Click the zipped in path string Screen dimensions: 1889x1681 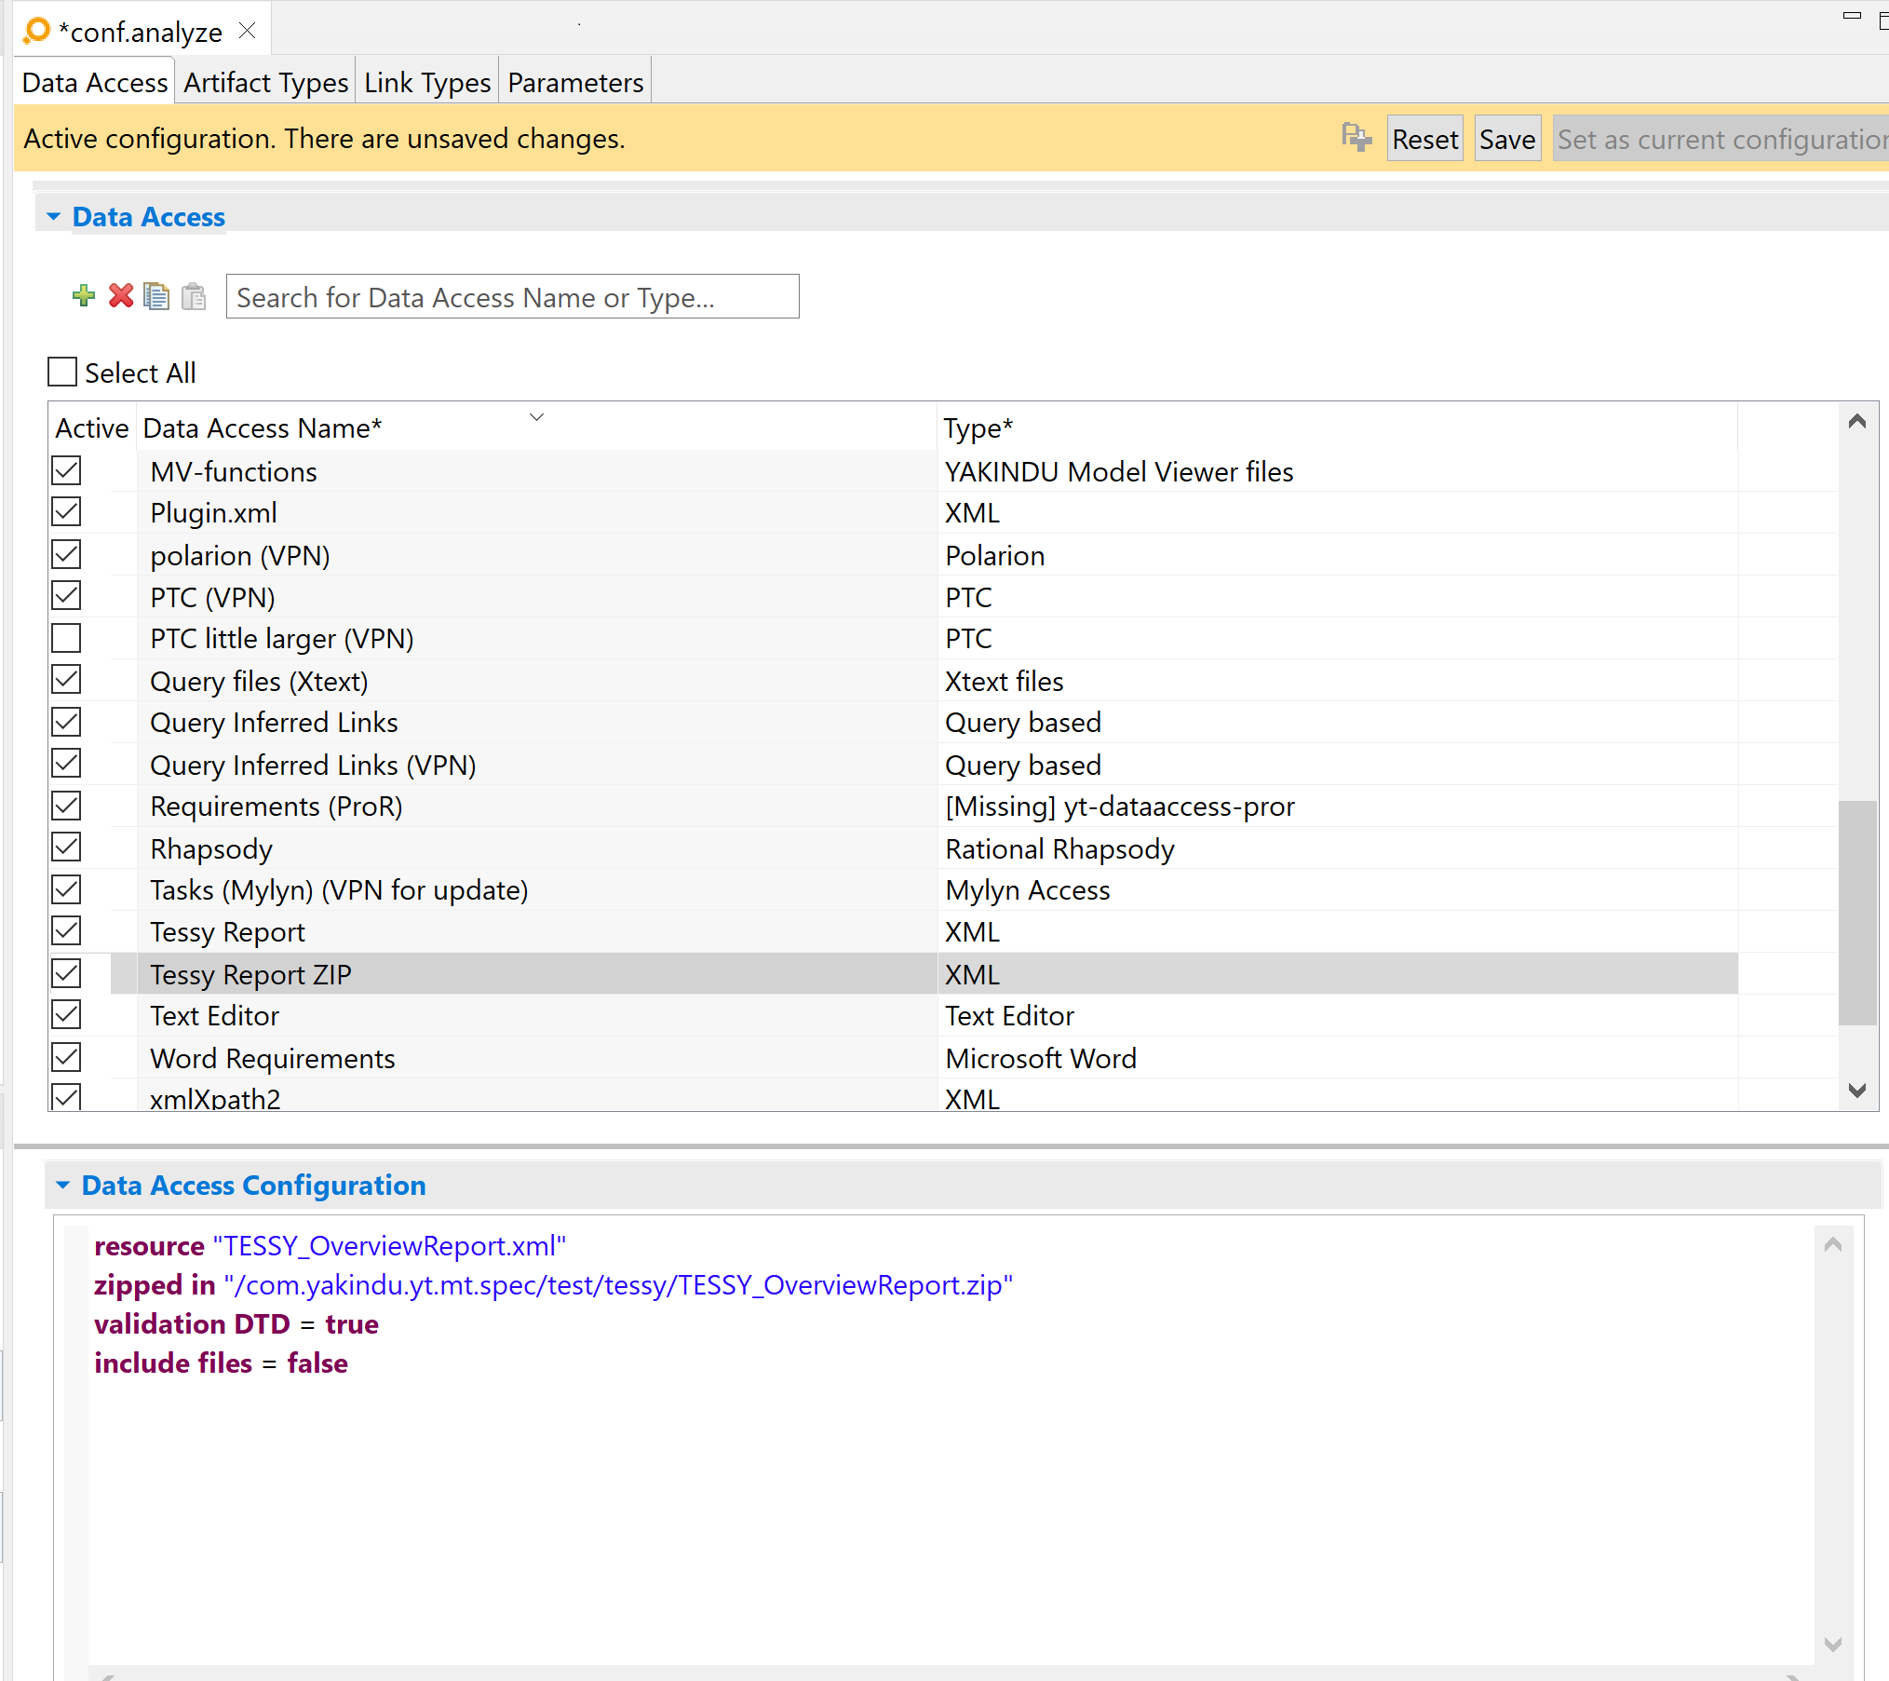(618, 1285)
